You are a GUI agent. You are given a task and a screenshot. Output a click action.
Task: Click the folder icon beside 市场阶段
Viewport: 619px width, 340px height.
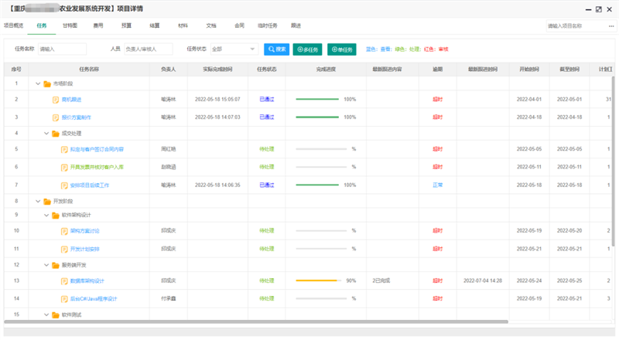click(47, 83)
